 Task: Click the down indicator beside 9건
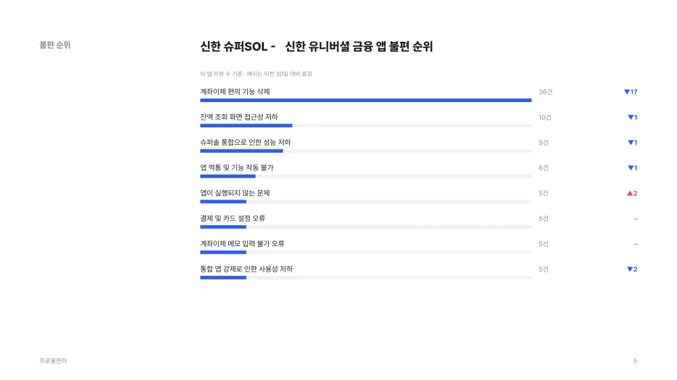pos(632,143)
